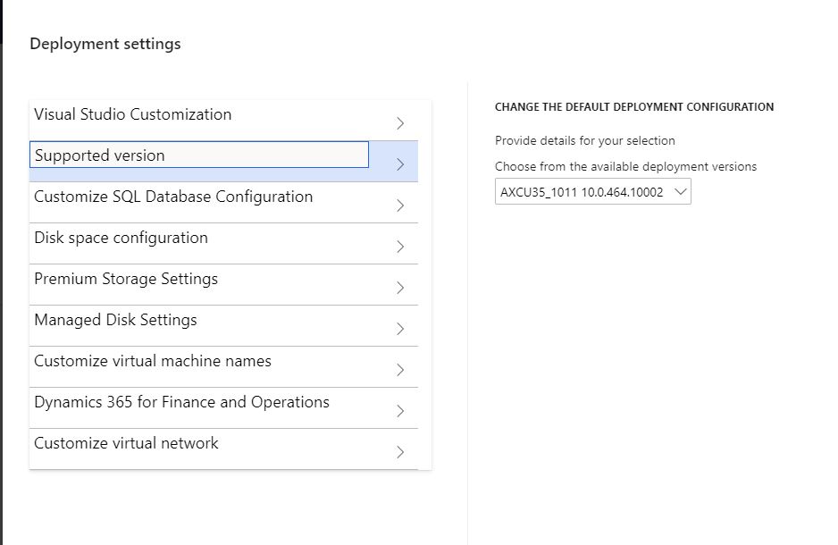
Task: Click chevron for Customize virtual machine names
Action: tap(400, 370)
